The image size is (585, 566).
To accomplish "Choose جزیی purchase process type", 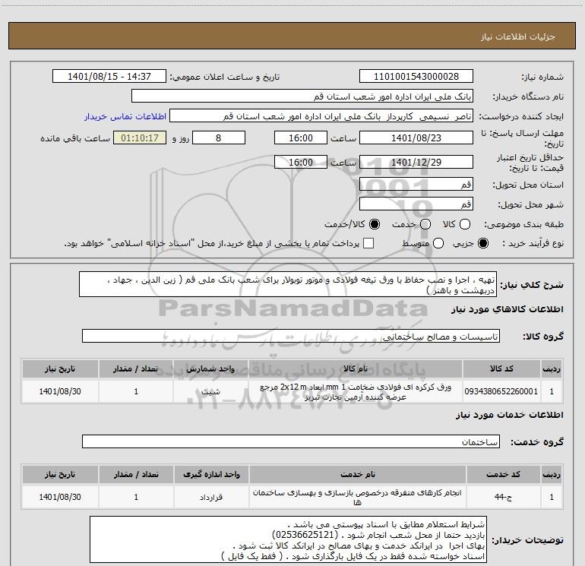I will coord(483,243).
